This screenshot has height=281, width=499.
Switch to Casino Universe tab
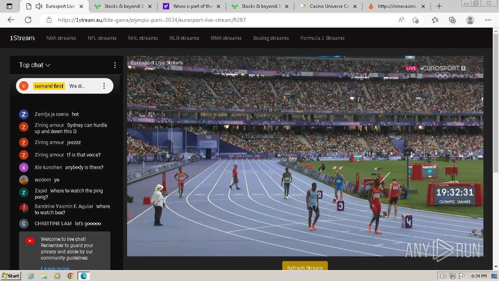coord(329,6)
